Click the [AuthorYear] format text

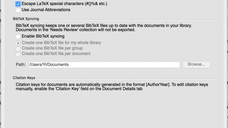(x=158, y=85)
